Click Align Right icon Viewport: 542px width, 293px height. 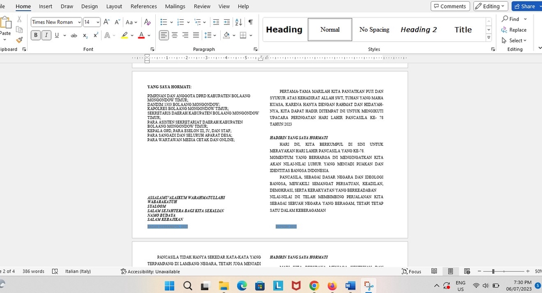click(185, 35)
